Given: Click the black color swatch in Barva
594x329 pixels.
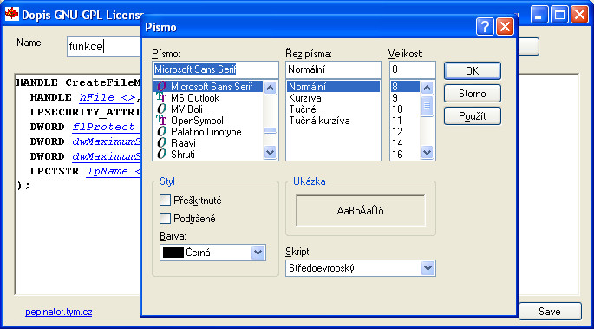Looking at the screenshot, I should [173, 253].
